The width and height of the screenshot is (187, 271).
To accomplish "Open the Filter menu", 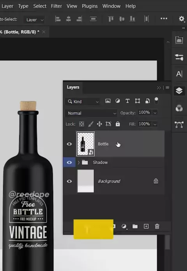I will click(56, 6).
